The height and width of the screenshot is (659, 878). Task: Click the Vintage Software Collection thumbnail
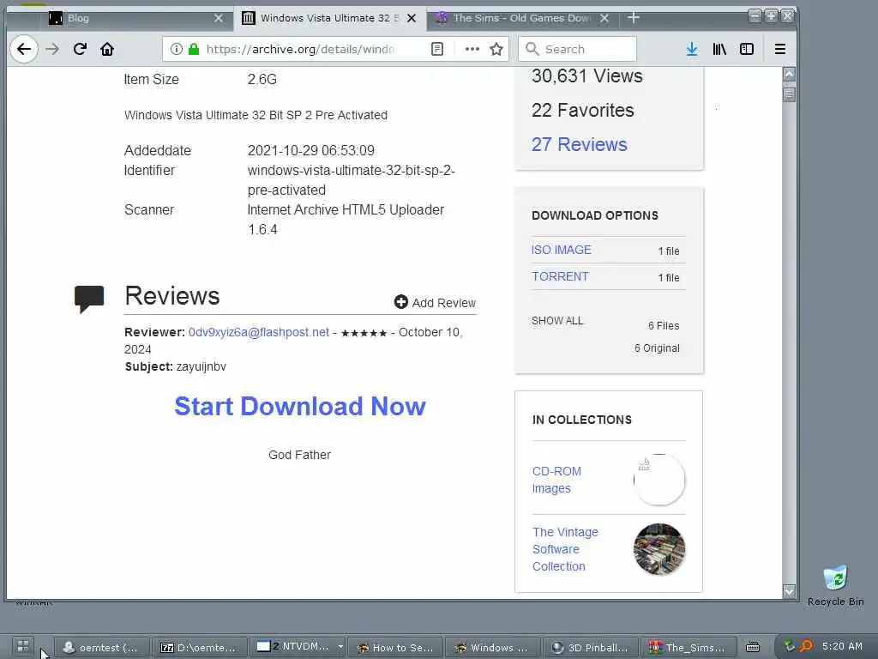(659, 549)
